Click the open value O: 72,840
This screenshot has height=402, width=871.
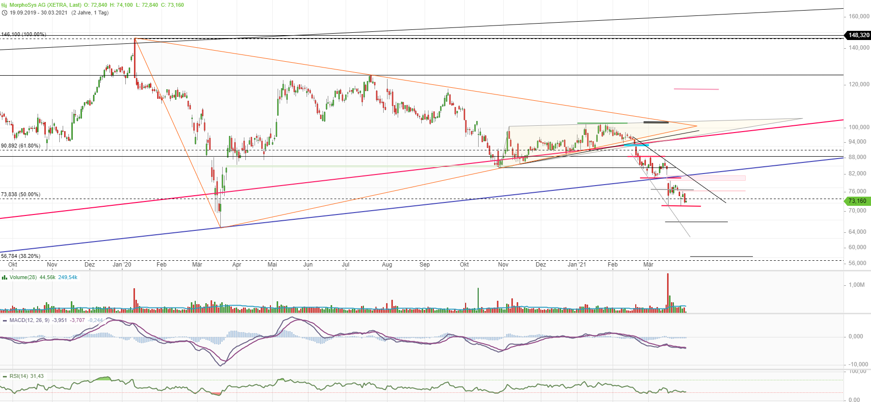pos(95,5)
